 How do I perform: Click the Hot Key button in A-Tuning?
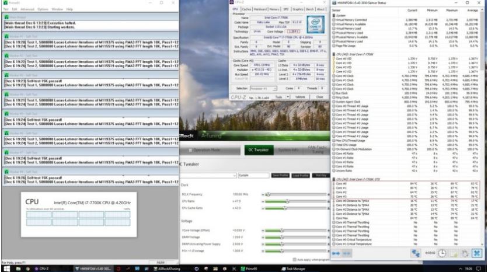(x=320, y=176)
